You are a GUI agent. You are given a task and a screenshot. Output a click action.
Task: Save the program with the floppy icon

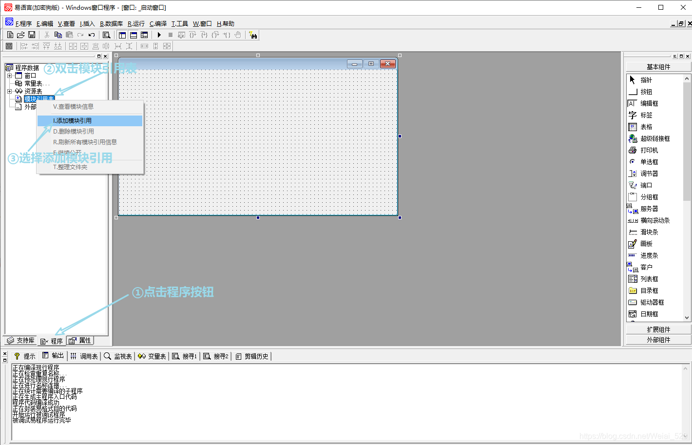32,35
